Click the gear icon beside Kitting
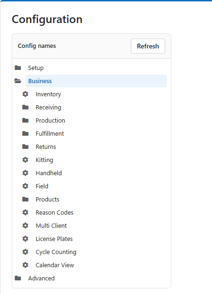 pos(25,160)
